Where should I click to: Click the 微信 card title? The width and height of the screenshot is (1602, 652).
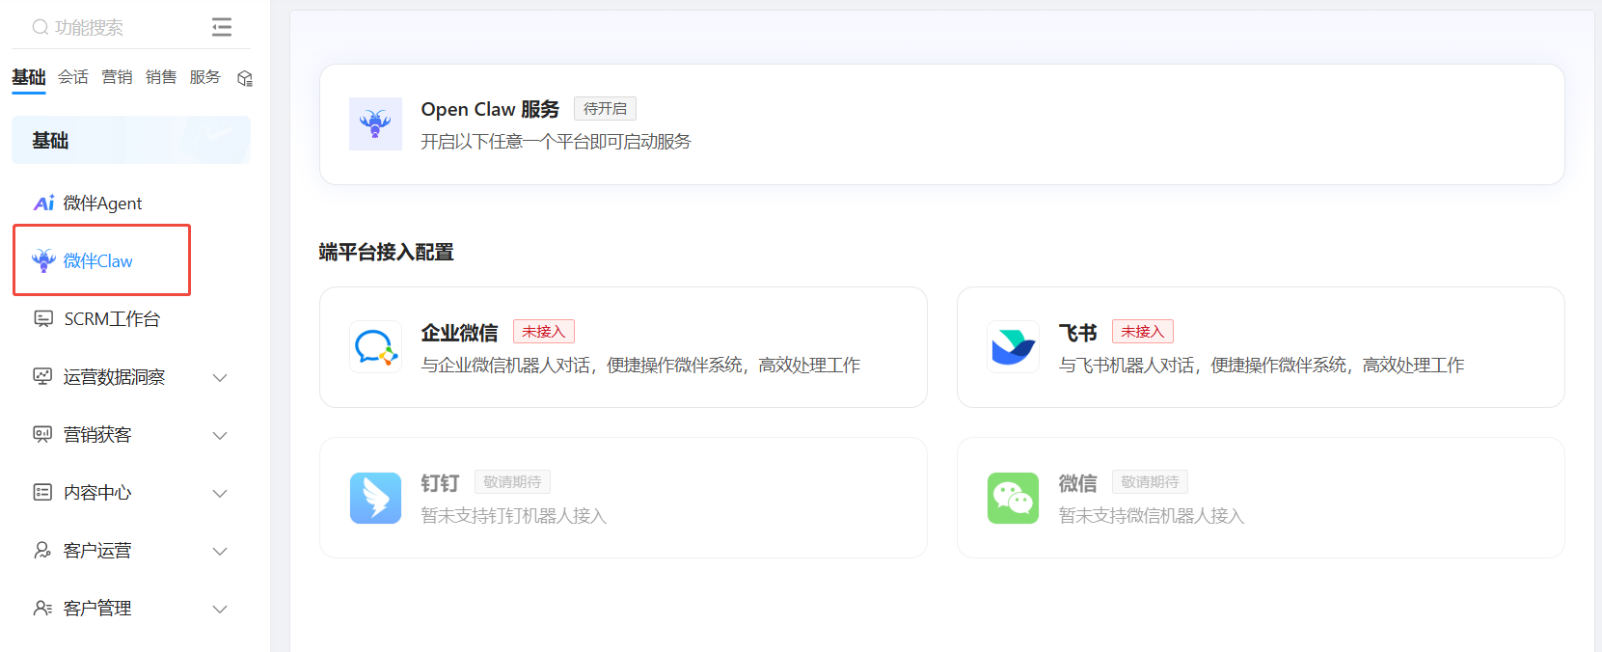coord(1077,483)
